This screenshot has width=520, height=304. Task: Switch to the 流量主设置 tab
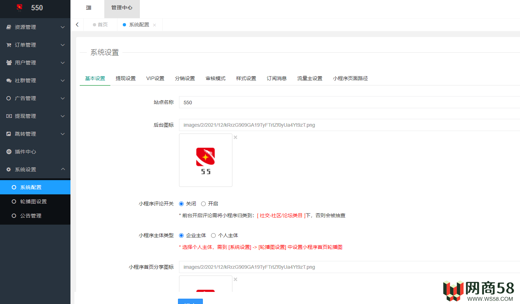pyautogui.click(x=310, y=78)
